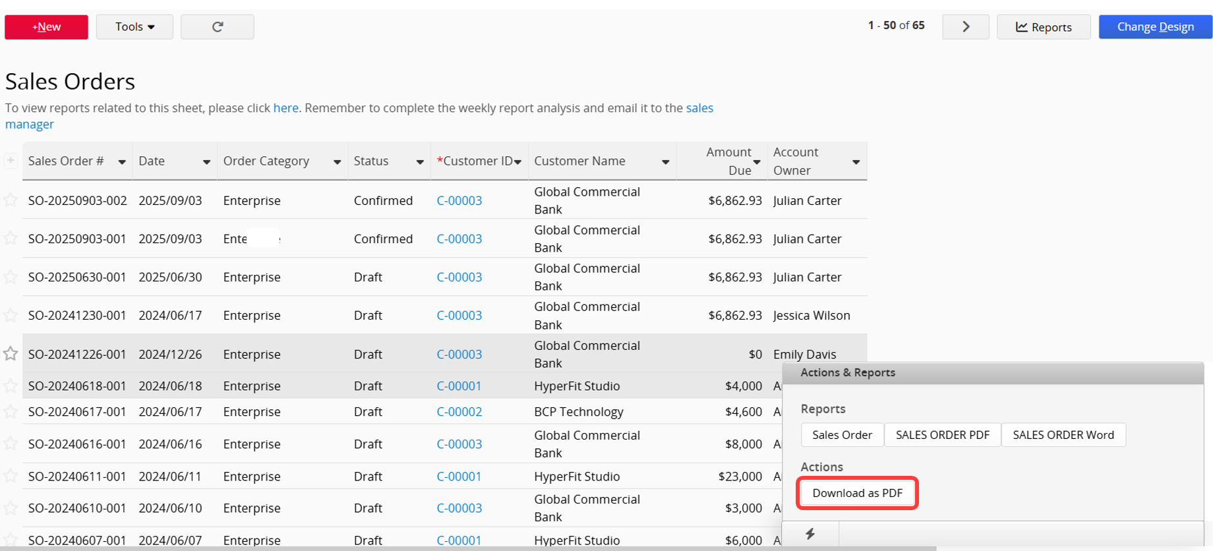Select the SALES ORDER PDF report
1213x551 pixels.
coord(942,435)
